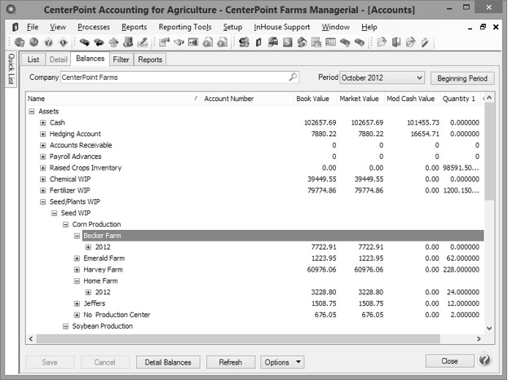The image size is (508, 380).
Task: Click the Detail Balances button
Action: (168, 362)
